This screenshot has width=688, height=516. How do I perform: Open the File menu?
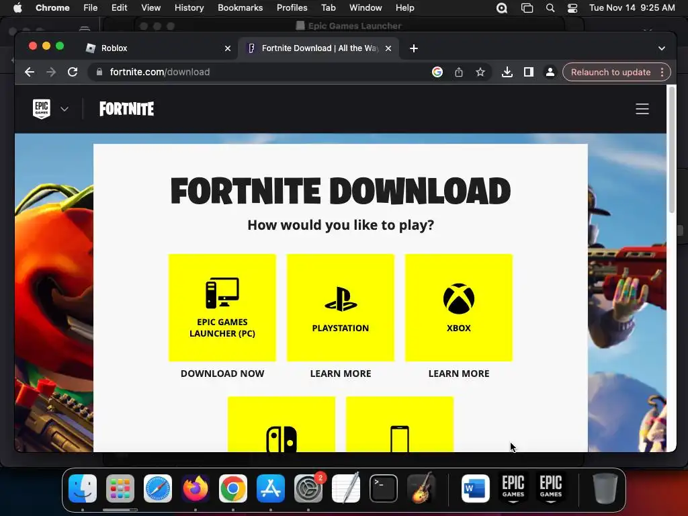click(x=91, y=8)
